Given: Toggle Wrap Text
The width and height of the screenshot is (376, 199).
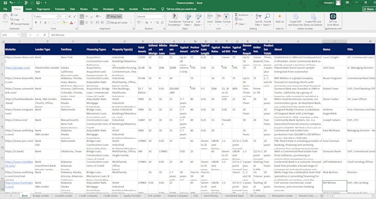Looking at the screenshot, I should pos(114,17).
